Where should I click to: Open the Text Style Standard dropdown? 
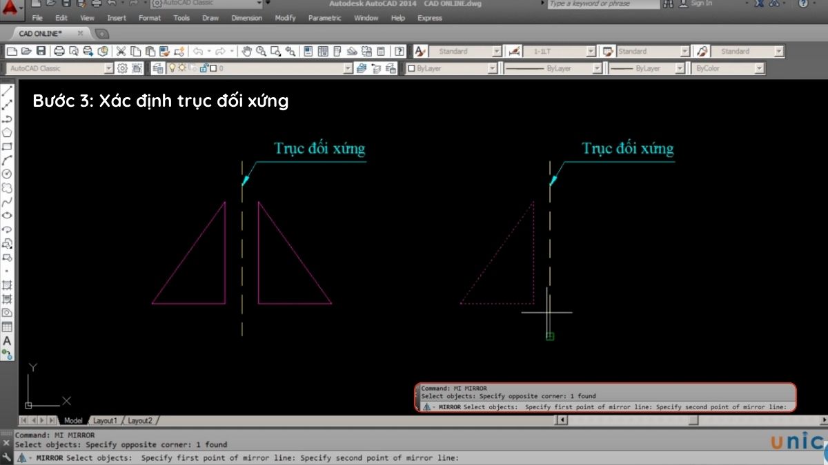click(x=497, y=51)
